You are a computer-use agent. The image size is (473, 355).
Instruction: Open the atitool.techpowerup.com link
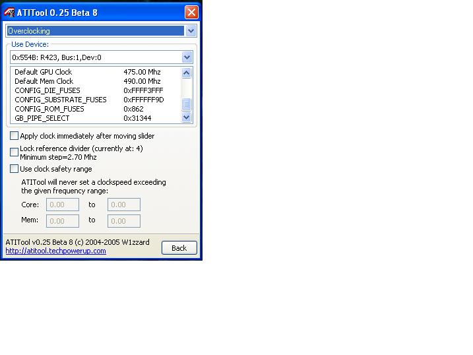pos(56,251)
